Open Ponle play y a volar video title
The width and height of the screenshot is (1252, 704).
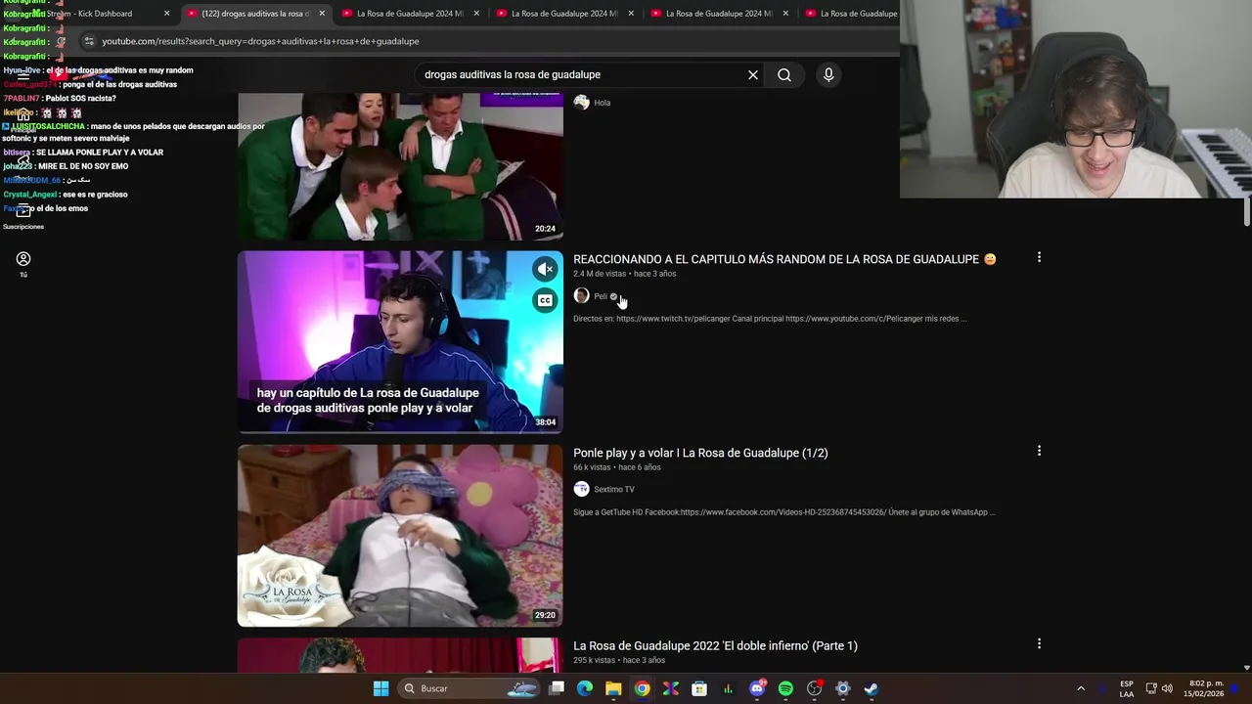tap(700, 453)
